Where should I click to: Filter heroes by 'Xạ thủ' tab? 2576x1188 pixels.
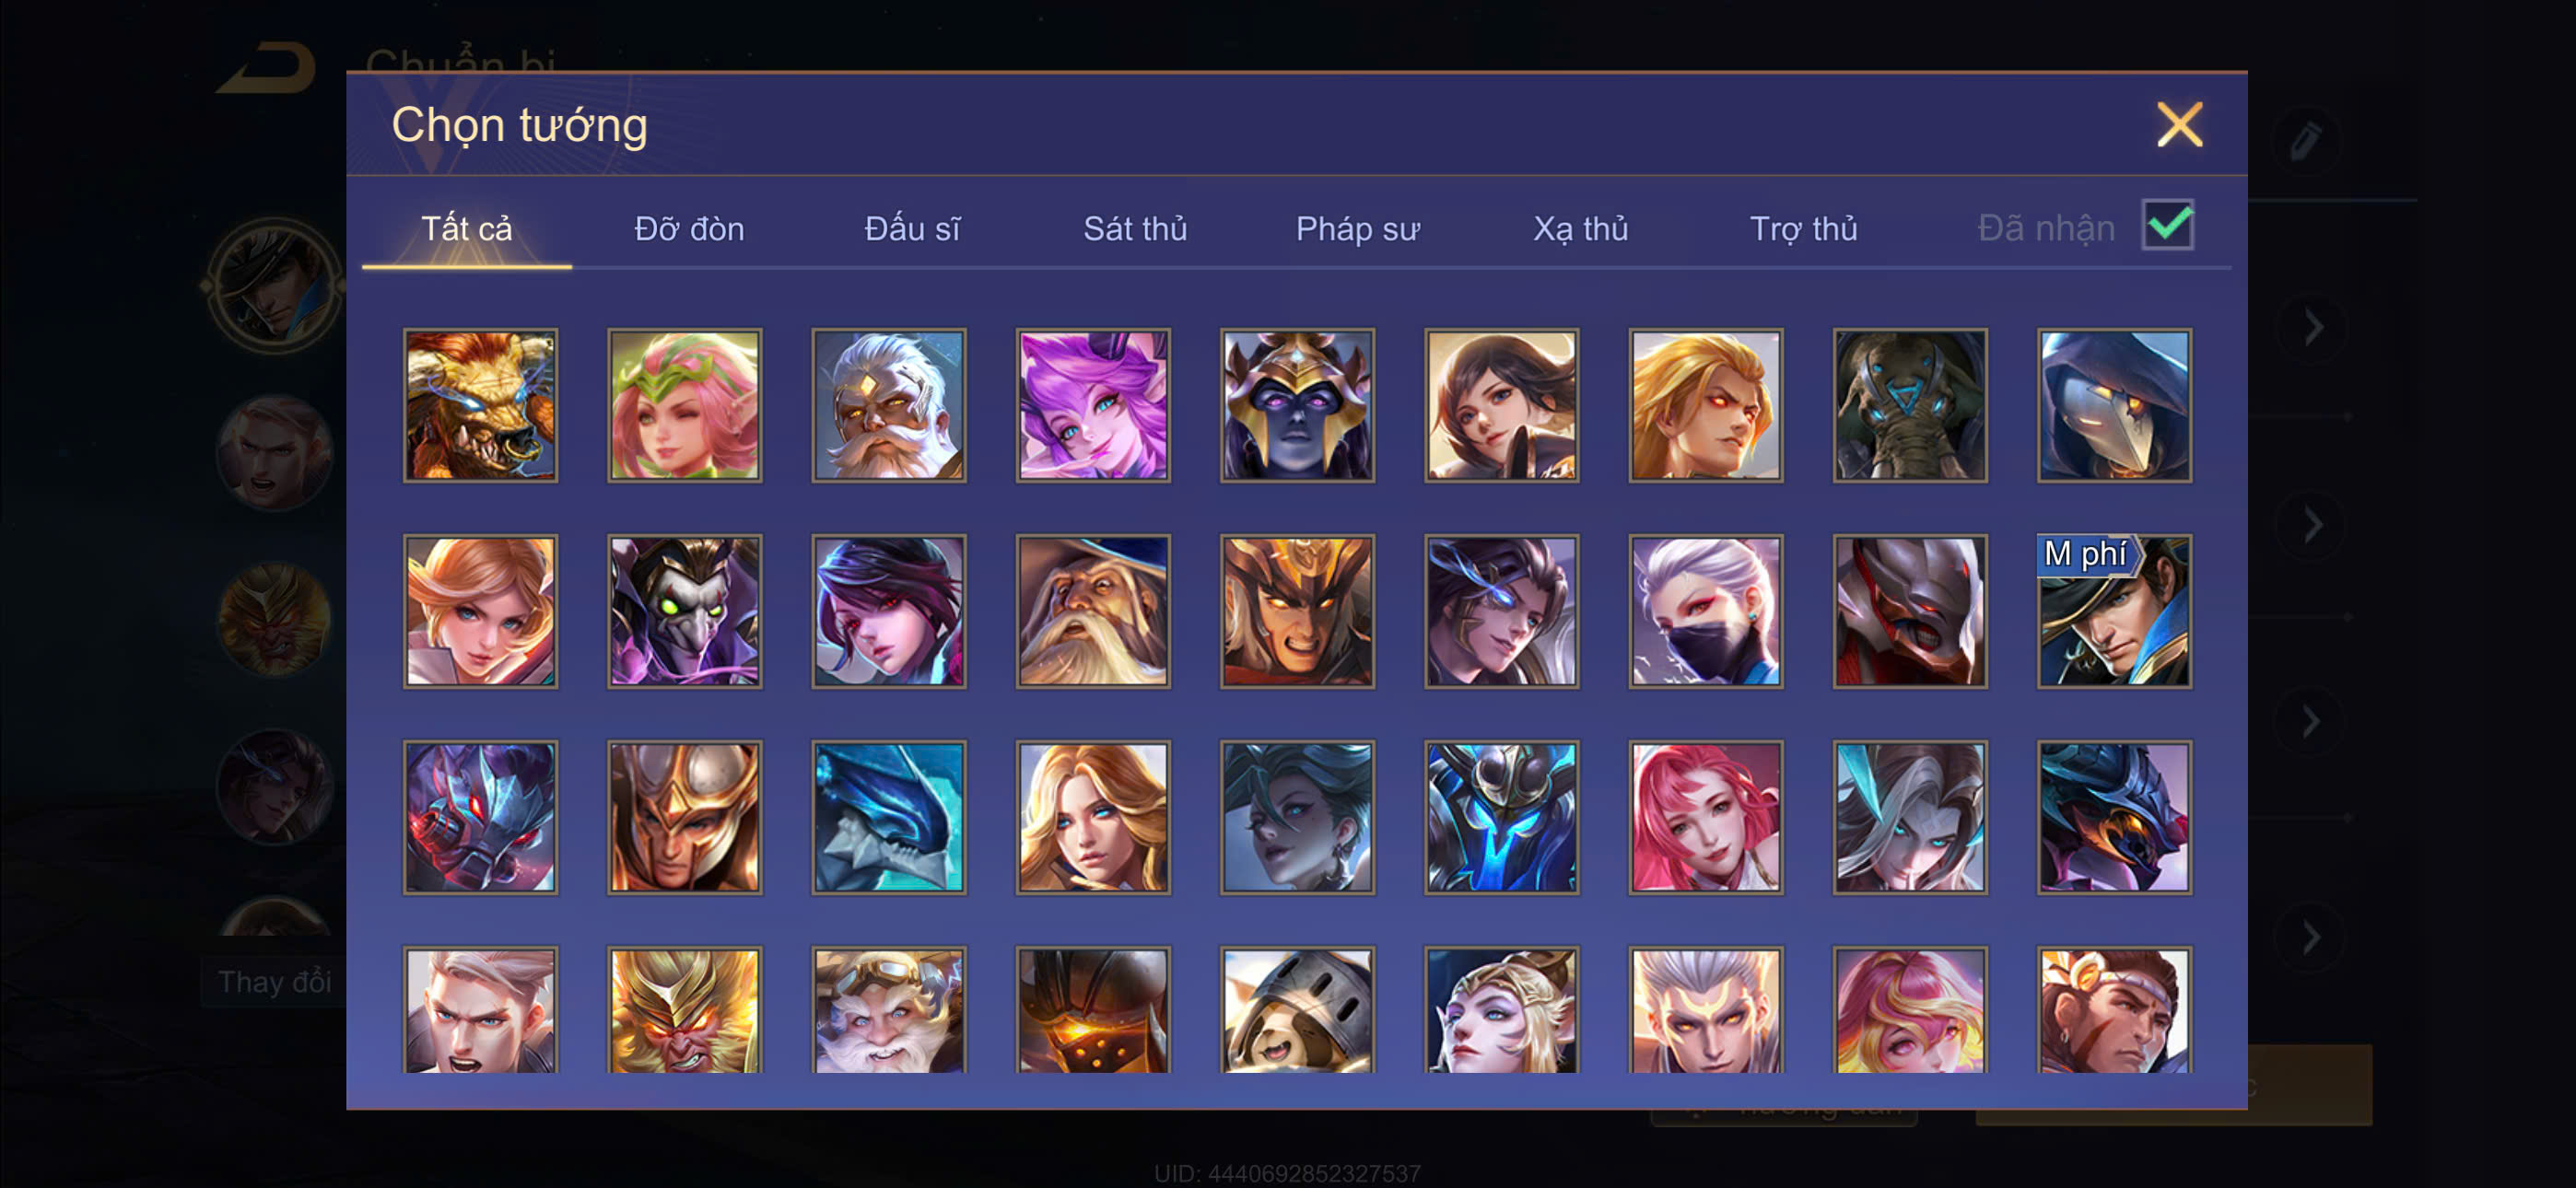1580,229
